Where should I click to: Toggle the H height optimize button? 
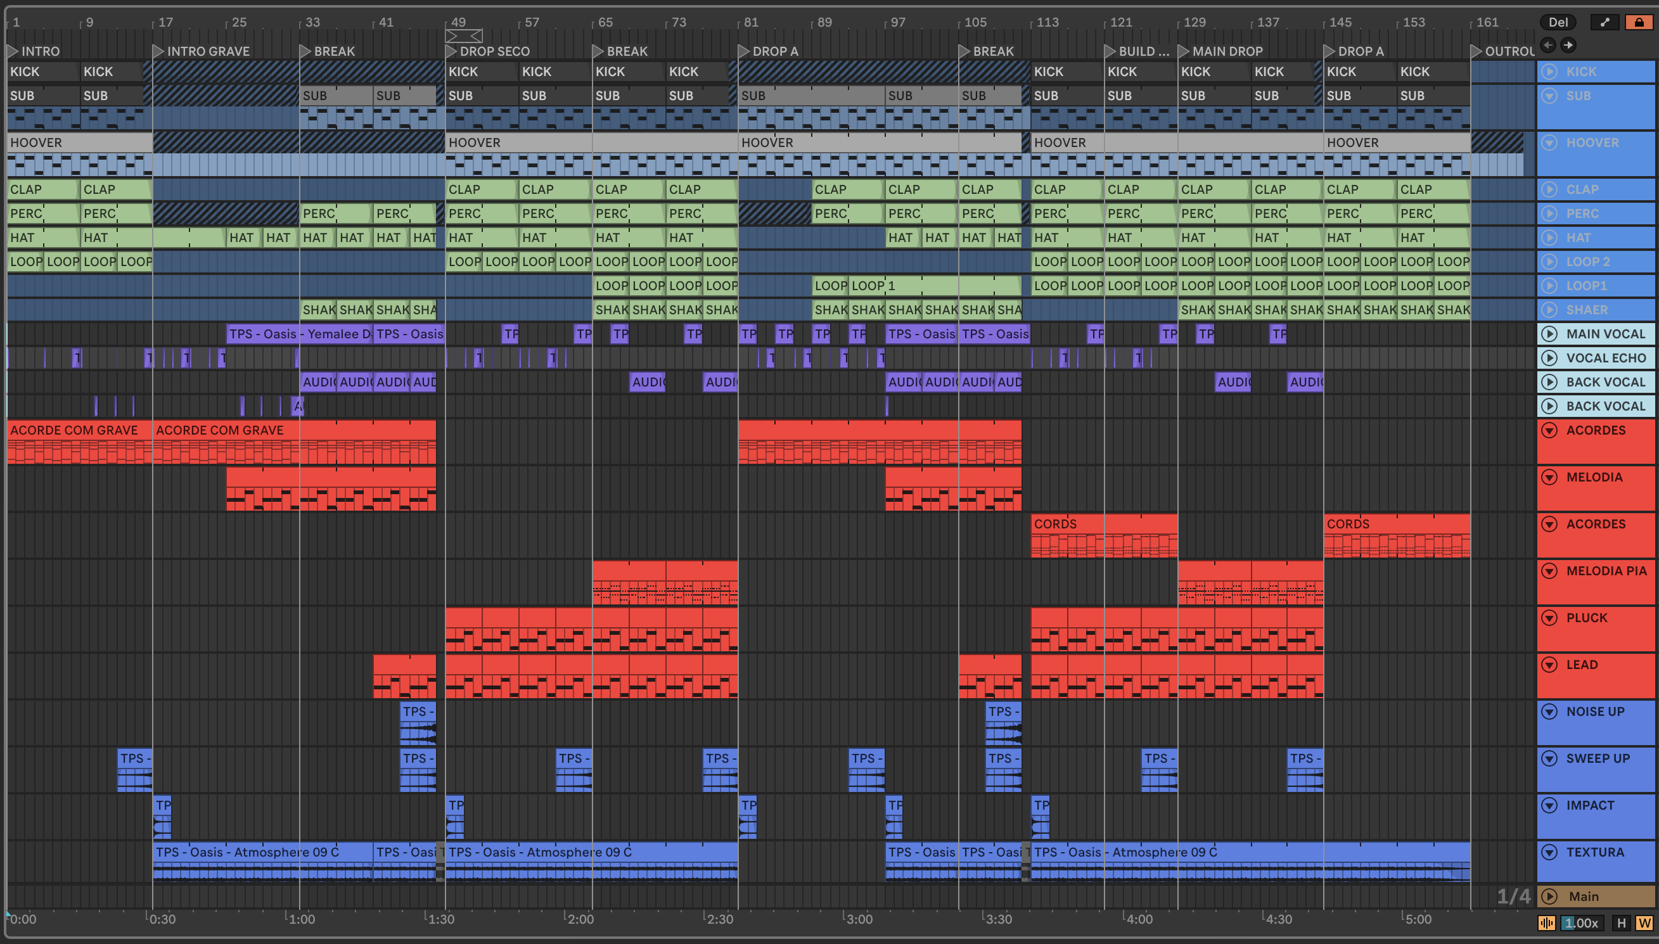[1622, 922]
